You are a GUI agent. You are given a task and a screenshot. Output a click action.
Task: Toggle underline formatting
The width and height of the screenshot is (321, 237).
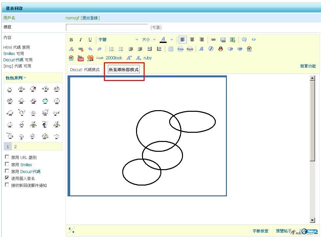(x=90, y=40)
